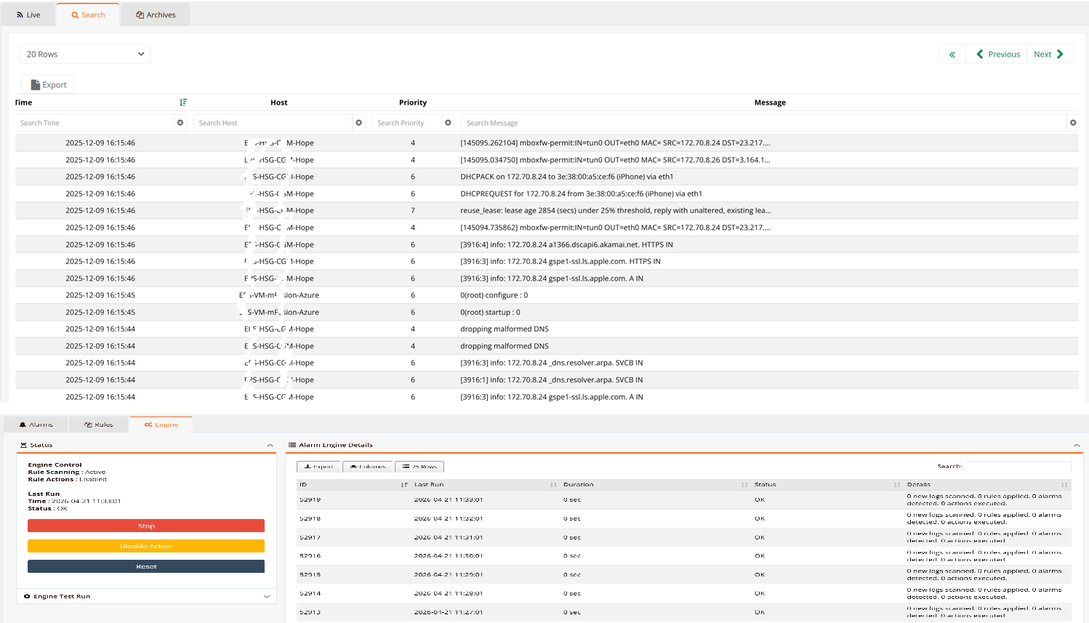Open the 25 Rows selector
Viewport: 1089px width, 623px height.
pyautogui.click(x=419, y=467)
